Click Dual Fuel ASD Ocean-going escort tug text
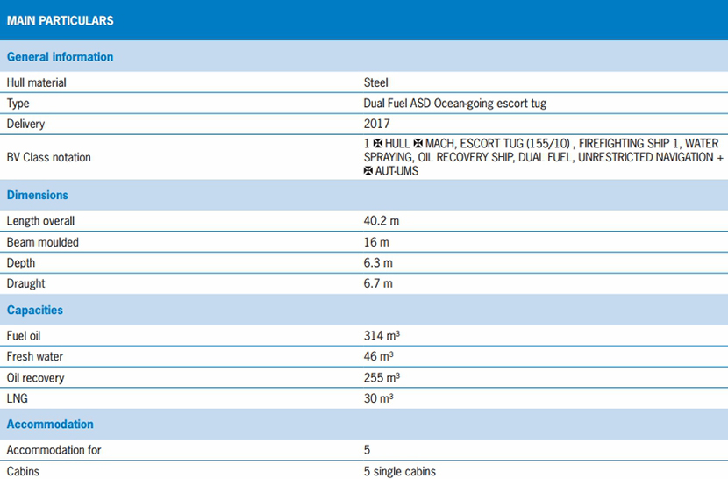Image resolution: width=728 pixels, height=479 pixels. click(454, 104)
